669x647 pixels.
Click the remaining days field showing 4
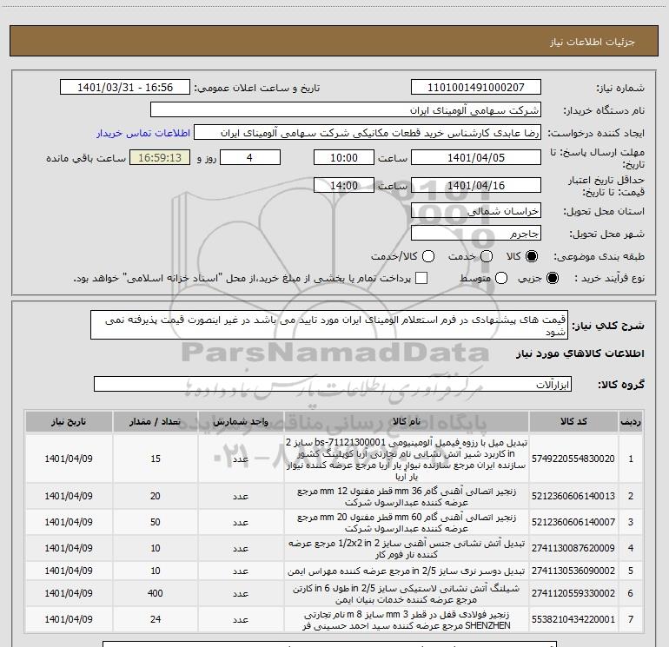[x=250, y=157]
